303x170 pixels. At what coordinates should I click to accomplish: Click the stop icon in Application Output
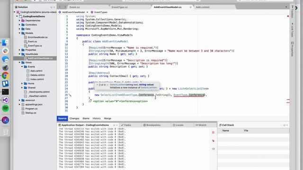pyautogui.click(x=213, y=132)
